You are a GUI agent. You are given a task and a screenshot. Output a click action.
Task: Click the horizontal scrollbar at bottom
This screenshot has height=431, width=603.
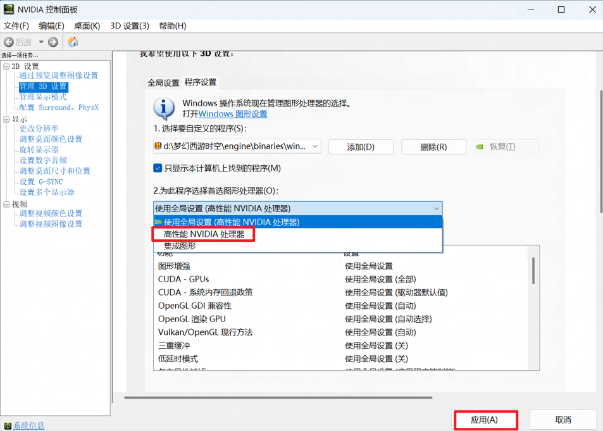tap(278, 397)
